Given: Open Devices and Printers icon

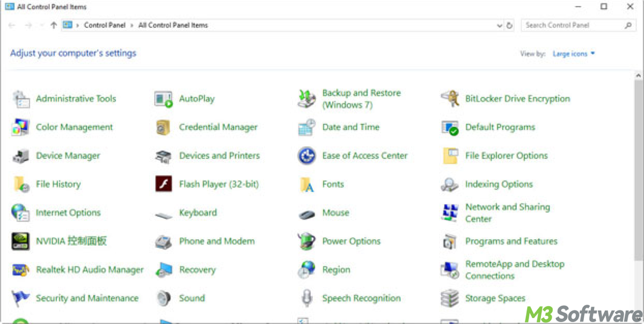Looking at the screenshot, I should pyautogui.click(x=164, y=156).
